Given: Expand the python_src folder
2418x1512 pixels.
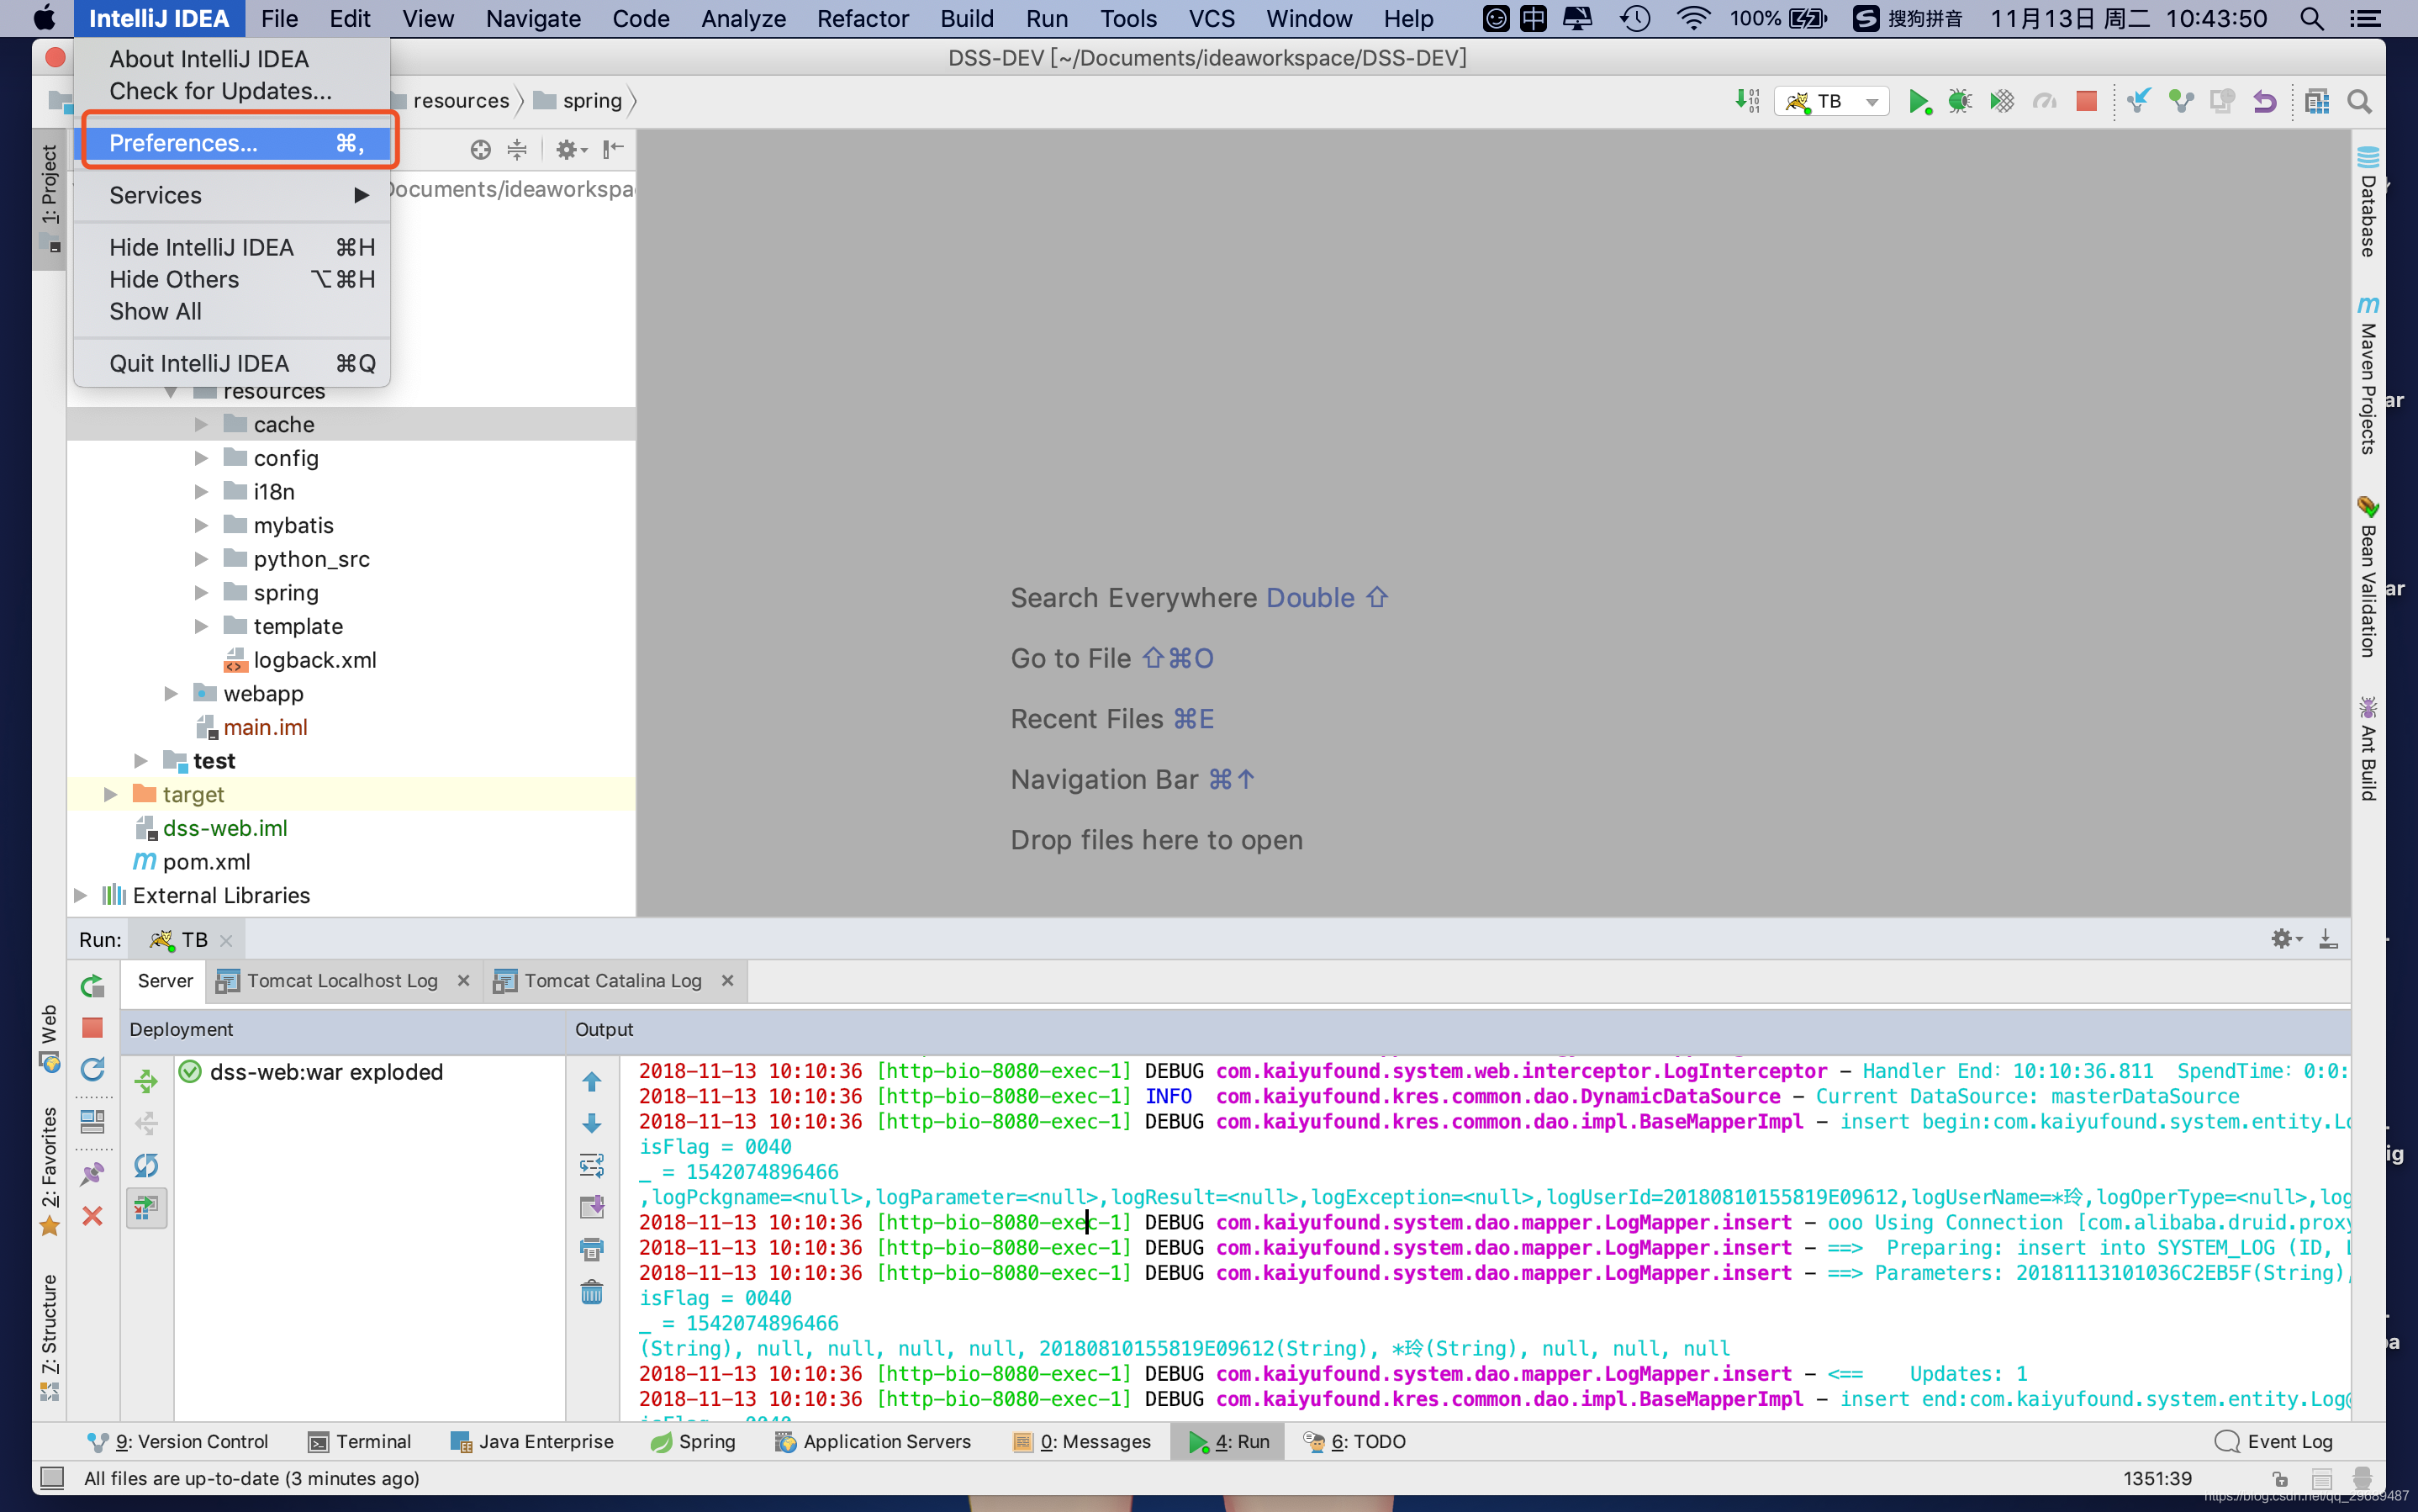Looking at the screenshot, I should 201,559.
